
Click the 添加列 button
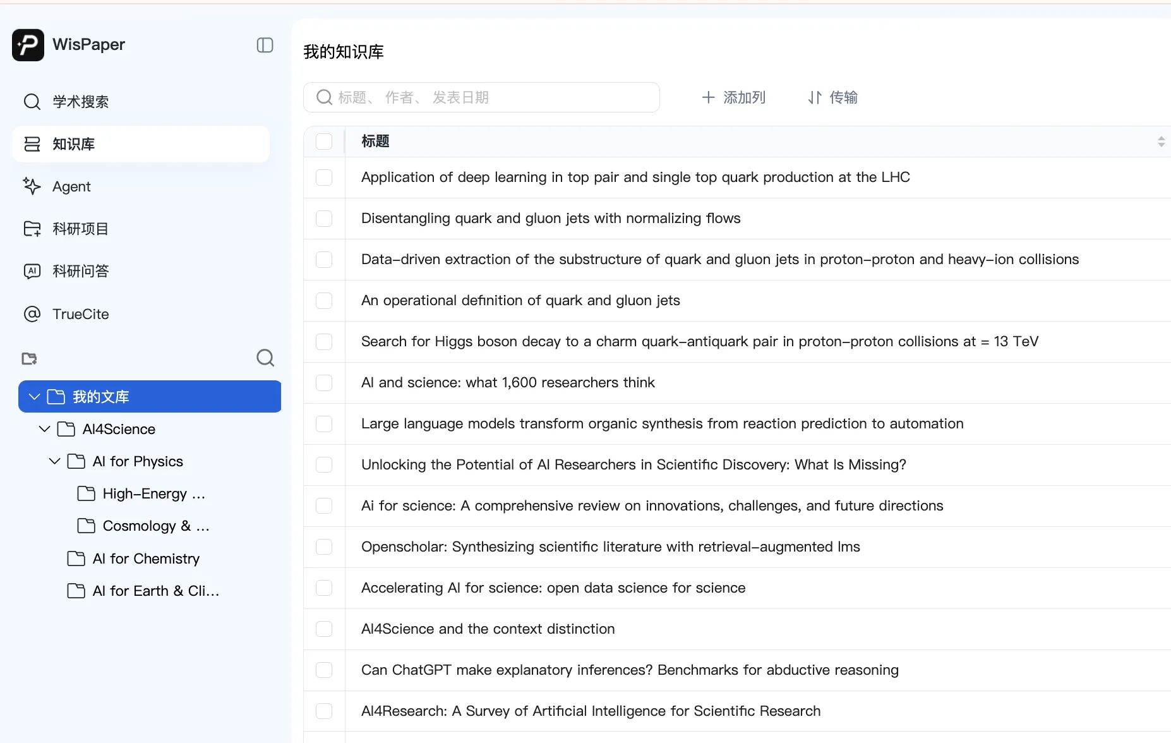[x=734, y=97]
